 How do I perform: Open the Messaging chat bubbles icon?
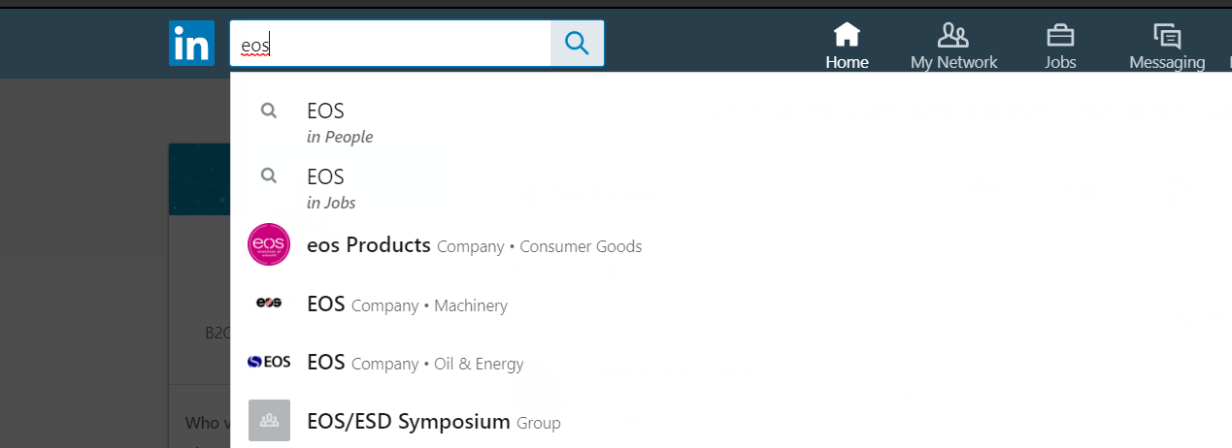coord(1166,36)
